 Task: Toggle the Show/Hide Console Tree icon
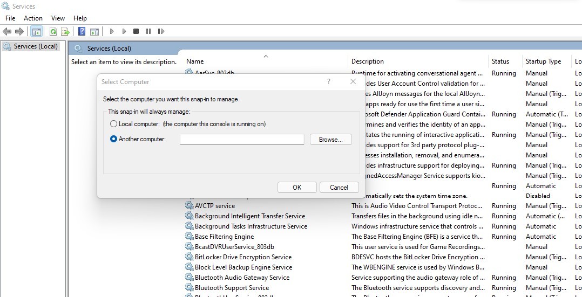(x=37, y=32)
